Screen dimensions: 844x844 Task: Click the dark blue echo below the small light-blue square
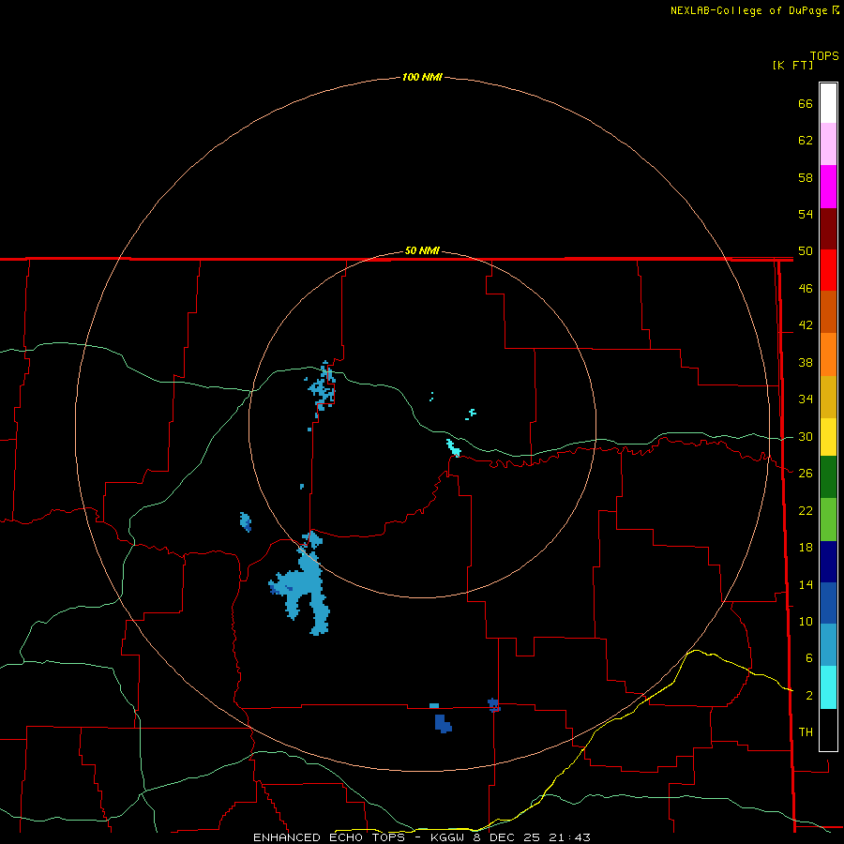443,723
